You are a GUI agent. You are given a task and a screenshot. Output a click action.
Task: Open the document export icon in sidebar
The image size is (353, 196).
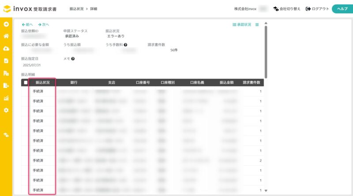(6, 85)
